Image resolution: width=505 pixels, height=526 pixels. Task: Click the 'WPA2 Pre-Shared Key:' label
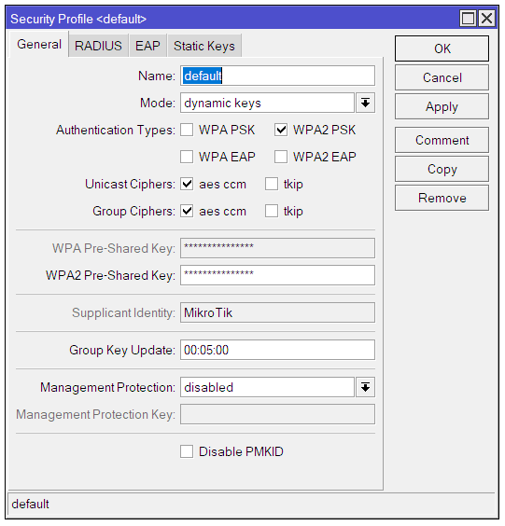(110, 275)
